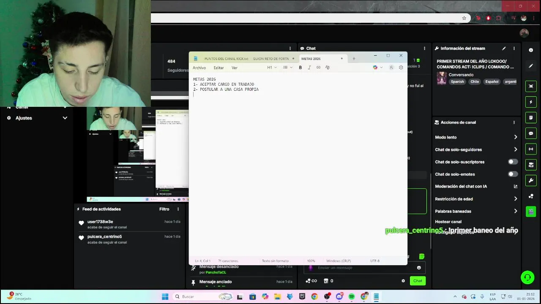Open H1 heading dropdown in Notepad
The height and width of the screenshot is (304, 541).
272,68
